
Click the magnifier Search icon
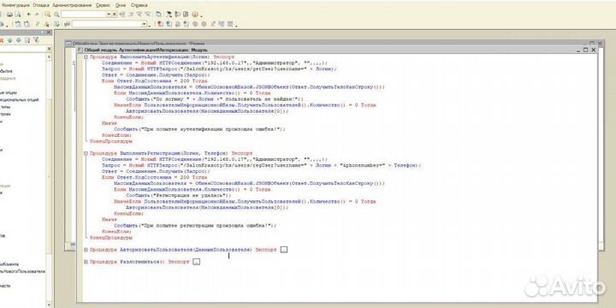(x=57, y=15)
